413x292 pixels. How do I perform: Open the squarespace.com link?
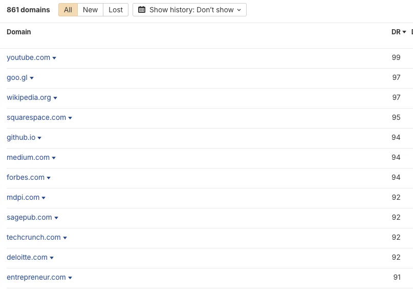click(36, 117)
